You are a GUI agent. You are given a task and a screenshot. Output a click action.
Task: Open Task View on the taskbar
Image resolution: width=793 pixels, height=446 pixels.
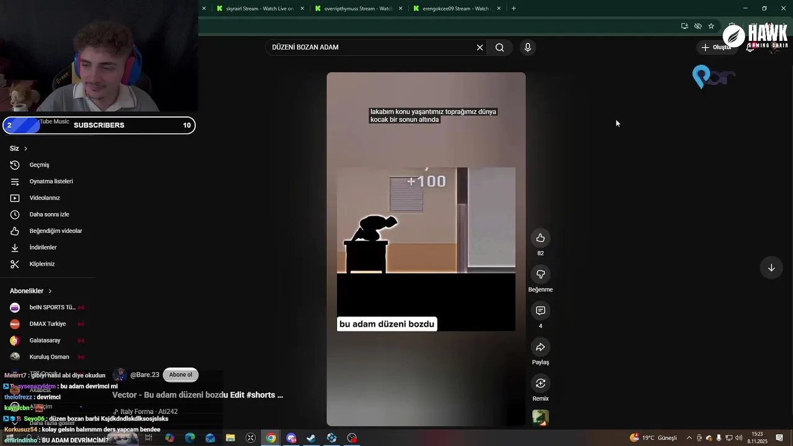(x=149, y=438)
